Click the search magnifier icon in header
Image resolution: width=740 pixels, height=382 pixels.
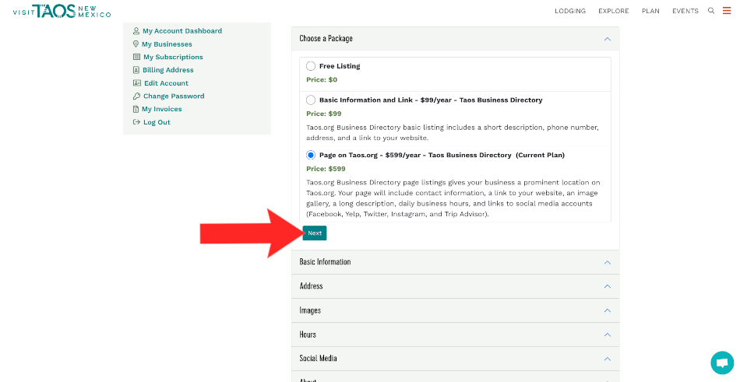[x=711, y=11]
